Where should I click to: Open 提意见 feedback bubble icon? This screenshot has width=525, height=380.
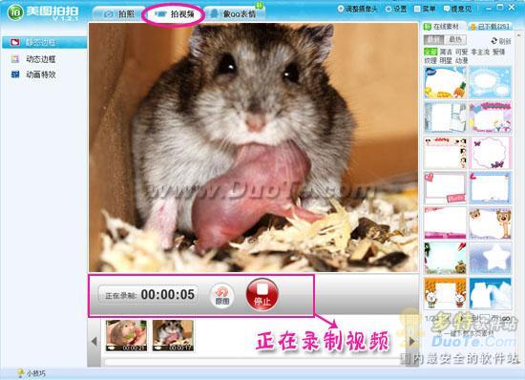(x=457, y=9)
